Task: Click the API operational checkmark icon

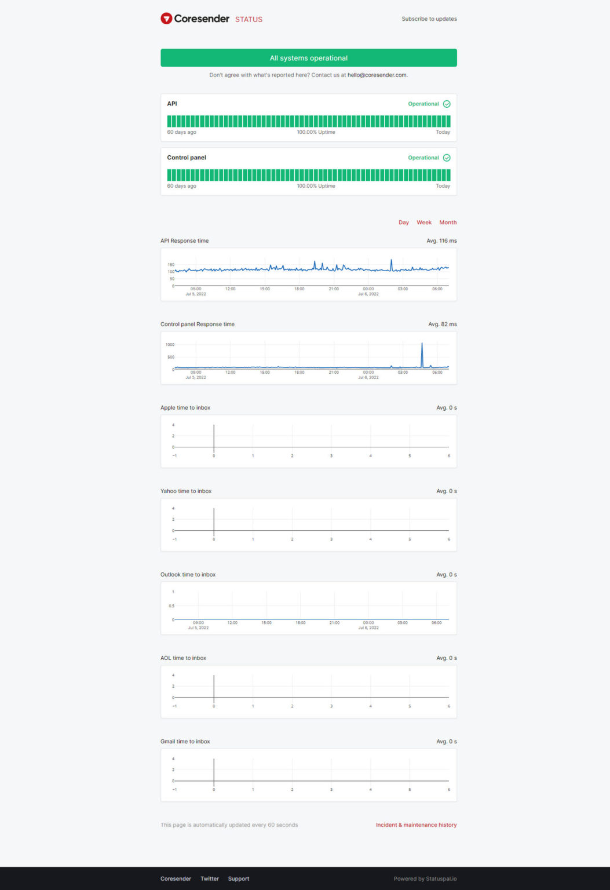Action: tap(447, 104)
